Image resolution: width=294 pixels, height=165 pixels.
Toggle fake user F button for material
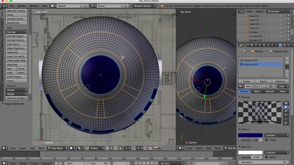pyautogui.click(x=260, y=86)
